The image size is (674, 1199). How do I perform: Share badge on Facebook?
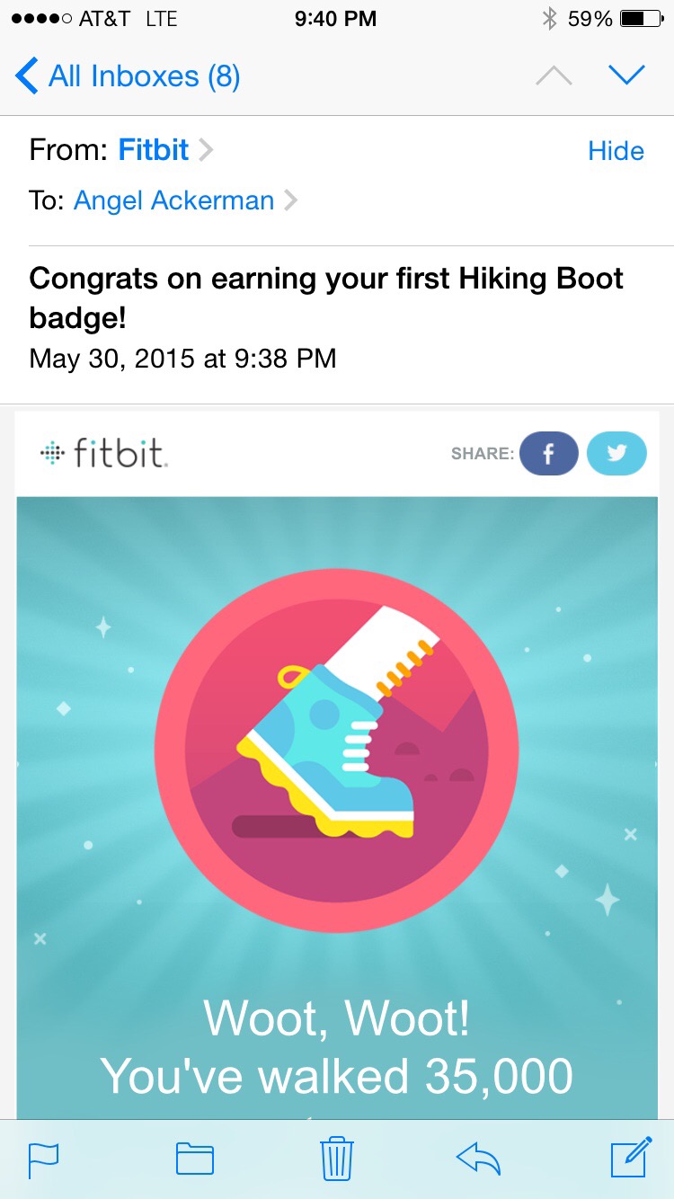(x=548, y=454)
